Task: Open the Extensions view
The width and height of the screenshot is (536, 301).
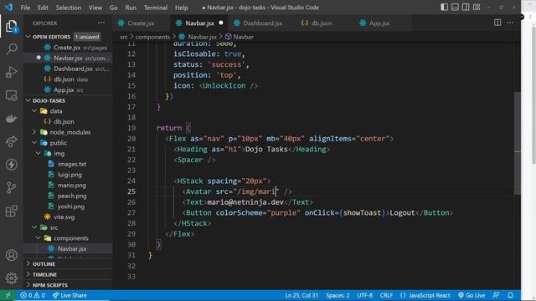Action: click(x=11, y=211)
